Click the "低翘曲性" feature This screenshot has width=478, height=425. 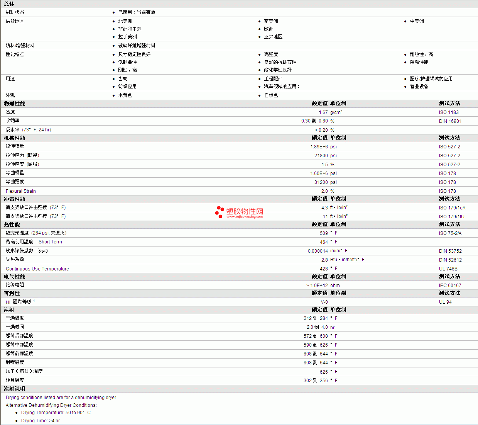pos(127,62)
